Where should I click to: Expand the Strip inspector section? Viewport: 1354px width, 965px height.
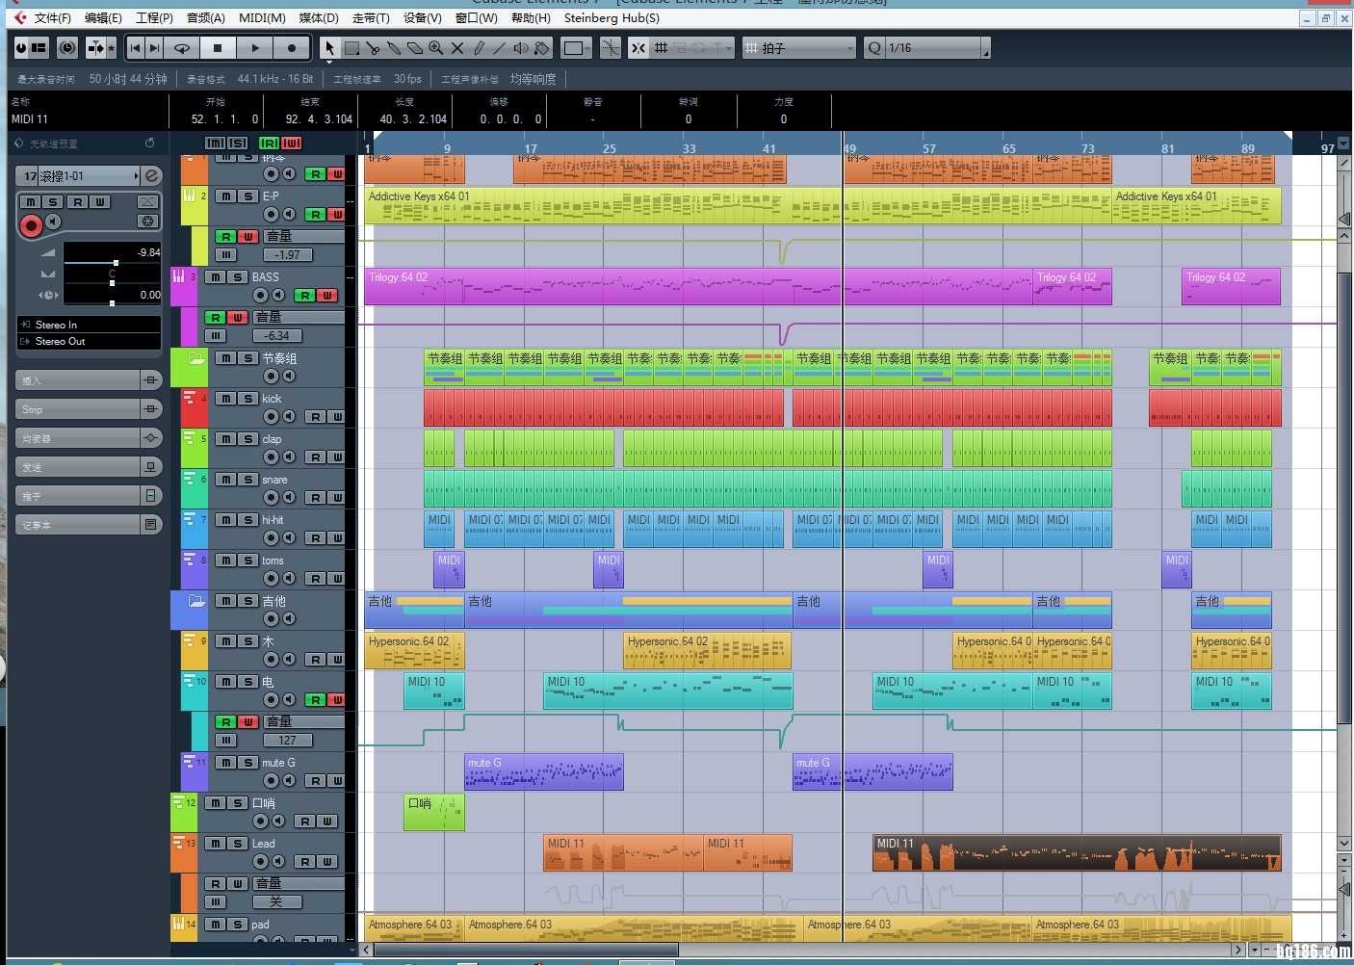(89, 409)
